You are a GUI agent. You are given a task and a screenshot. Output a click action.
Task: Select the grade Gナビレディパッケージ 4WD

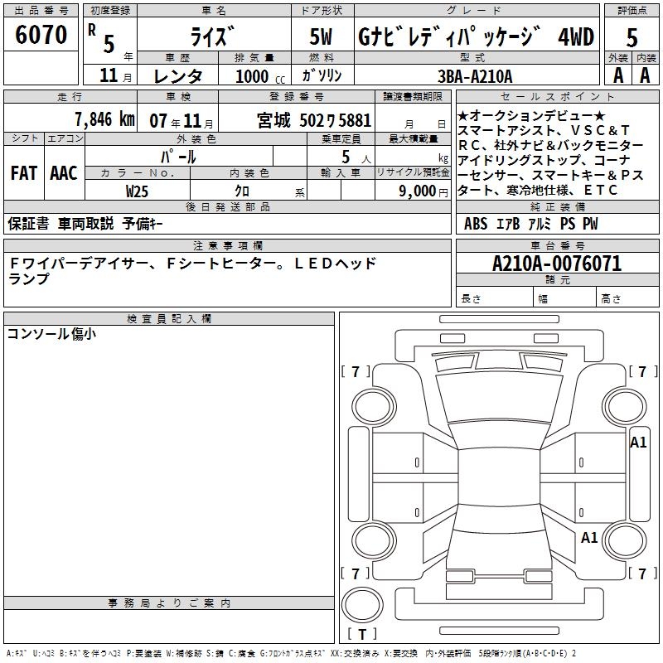[476, 36]
